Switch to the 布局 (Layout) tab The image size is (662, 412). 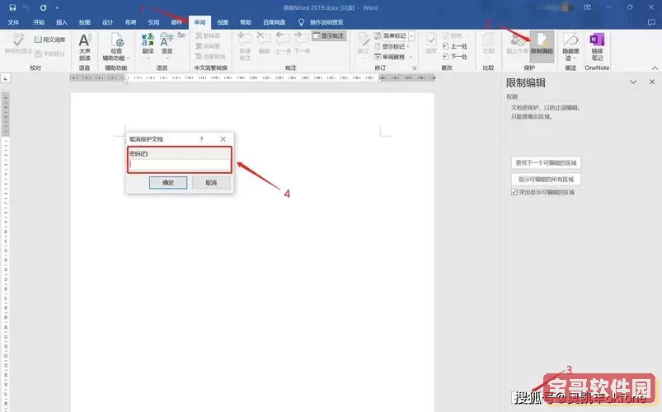coord(130,22)
